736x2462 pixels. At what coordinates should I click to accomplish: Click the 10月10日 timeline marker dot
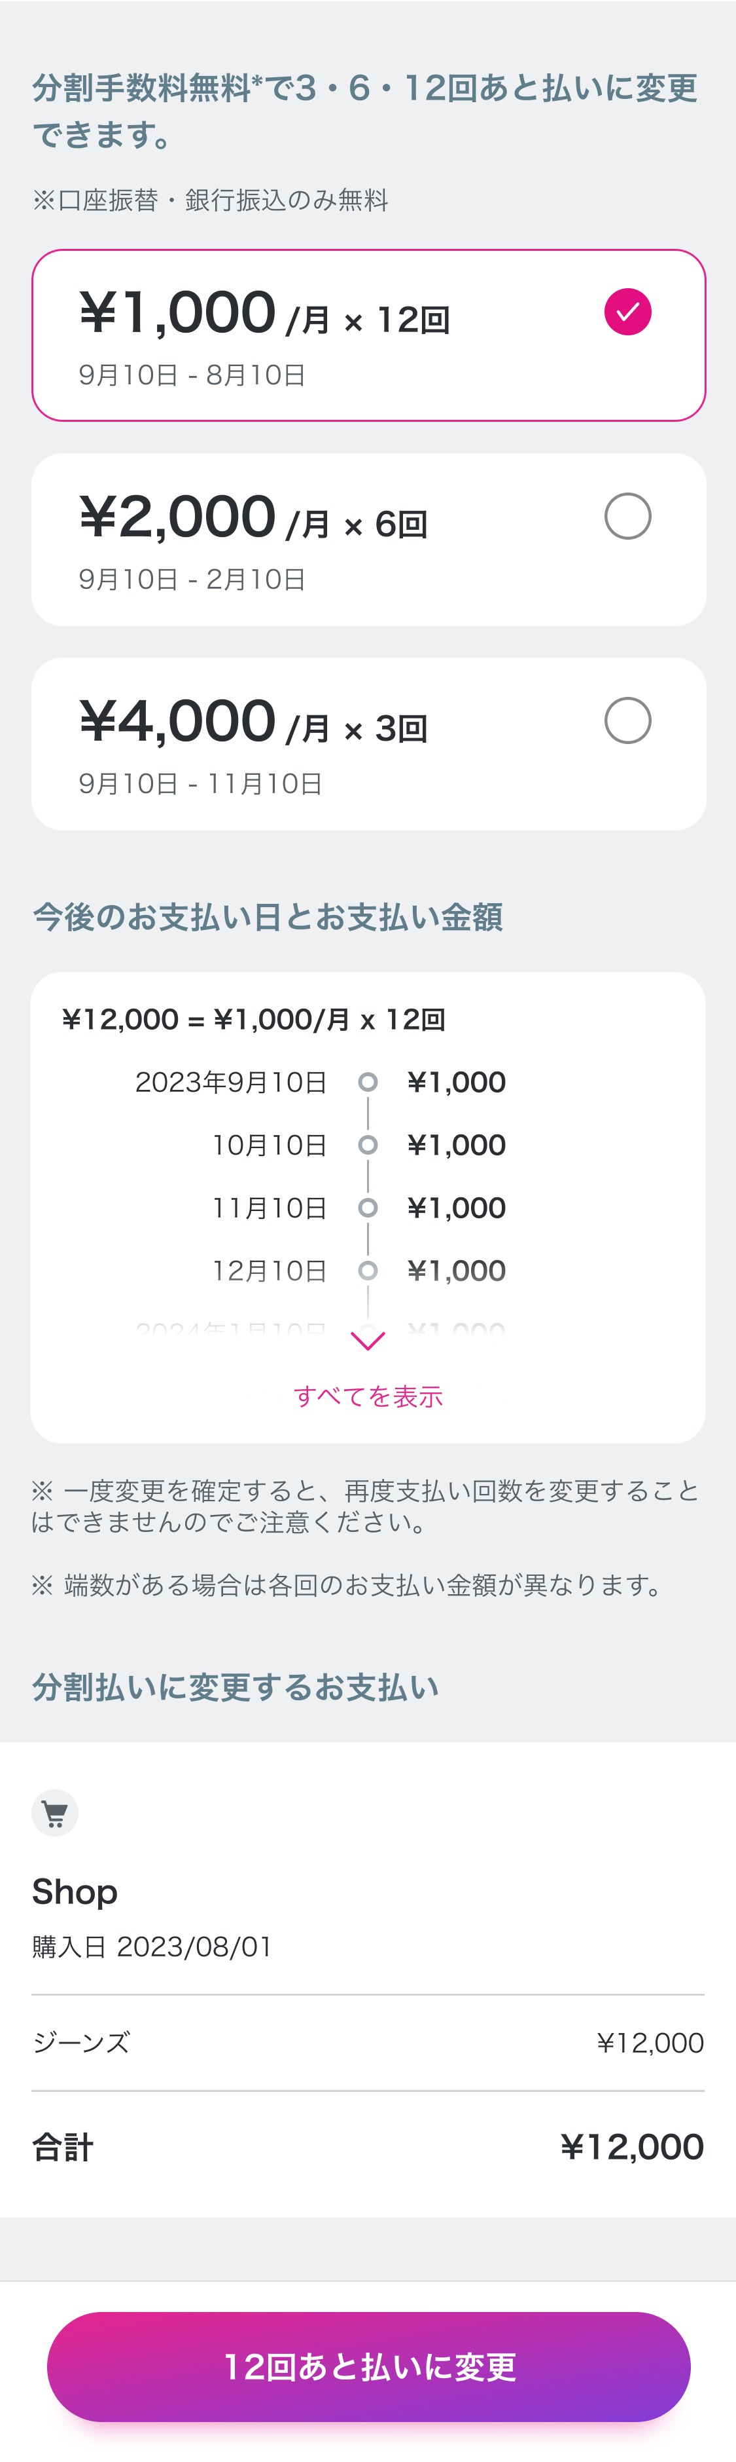tap(368, 1145)
